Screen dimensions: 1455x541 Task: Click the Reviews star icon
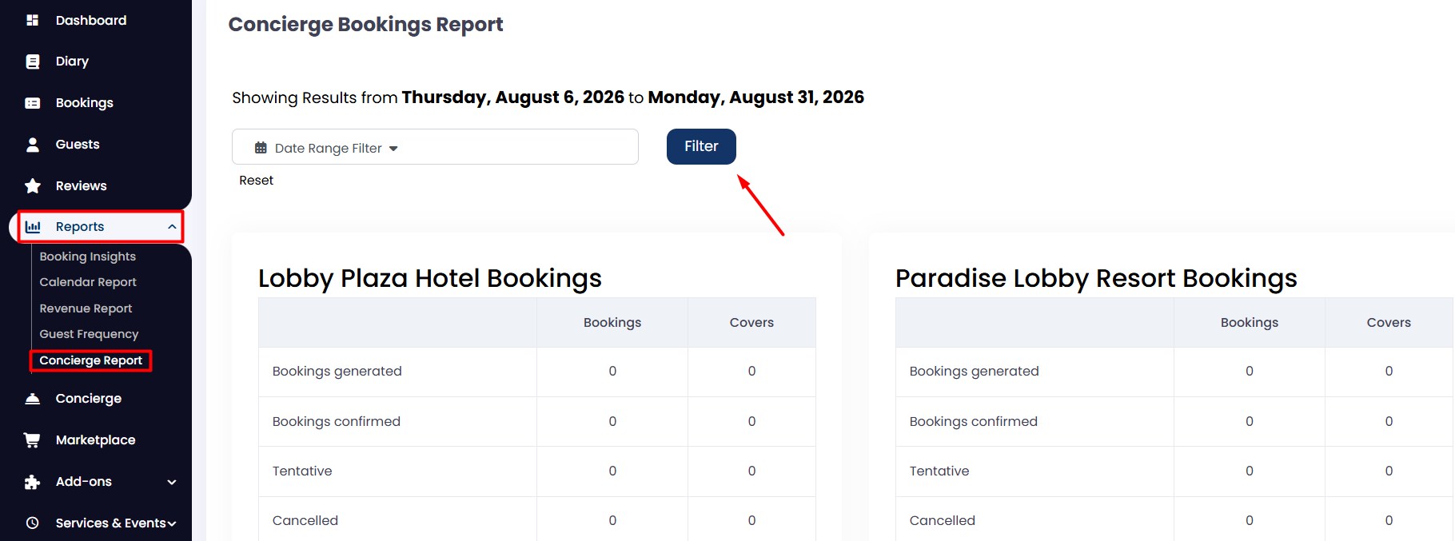click(x=33, y=186)
